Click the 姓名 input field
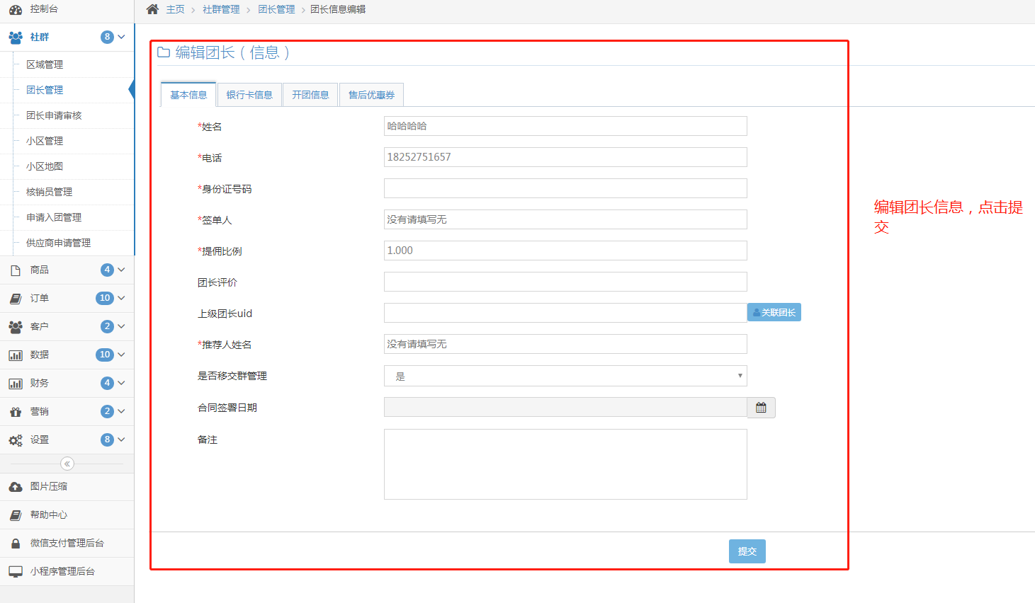 tap(565, 126)
